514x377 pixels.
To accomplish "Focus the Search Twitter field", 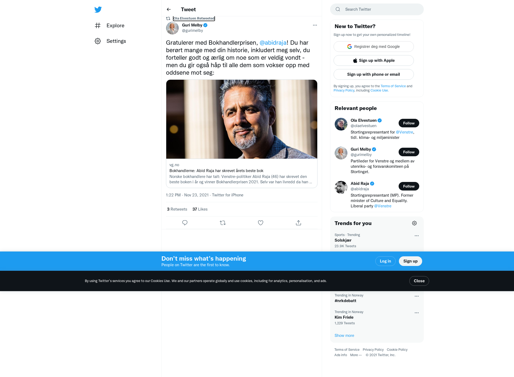I will [x=377, y=9].
